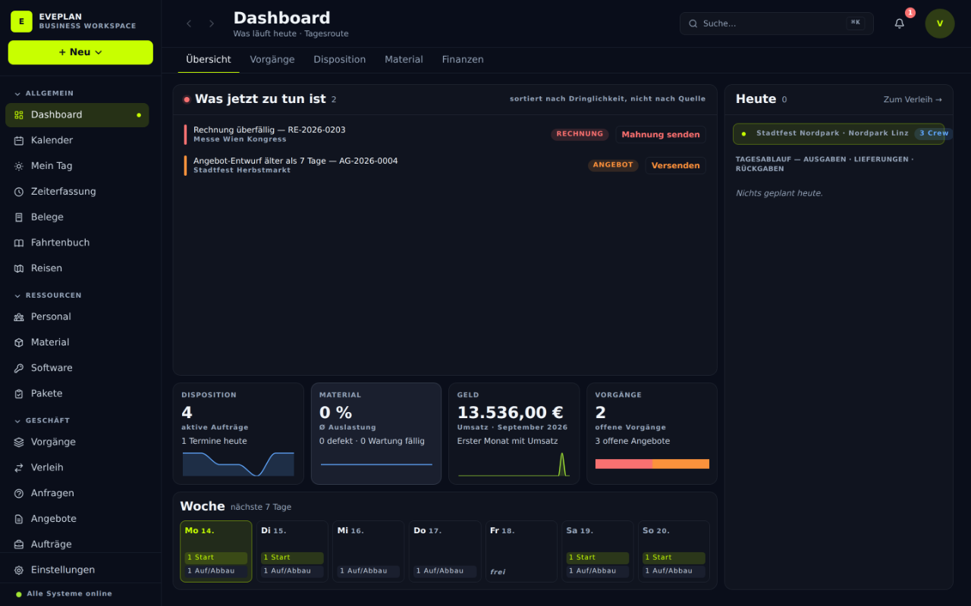
Task: Switch to the Disposition tab
Action: 340,59
